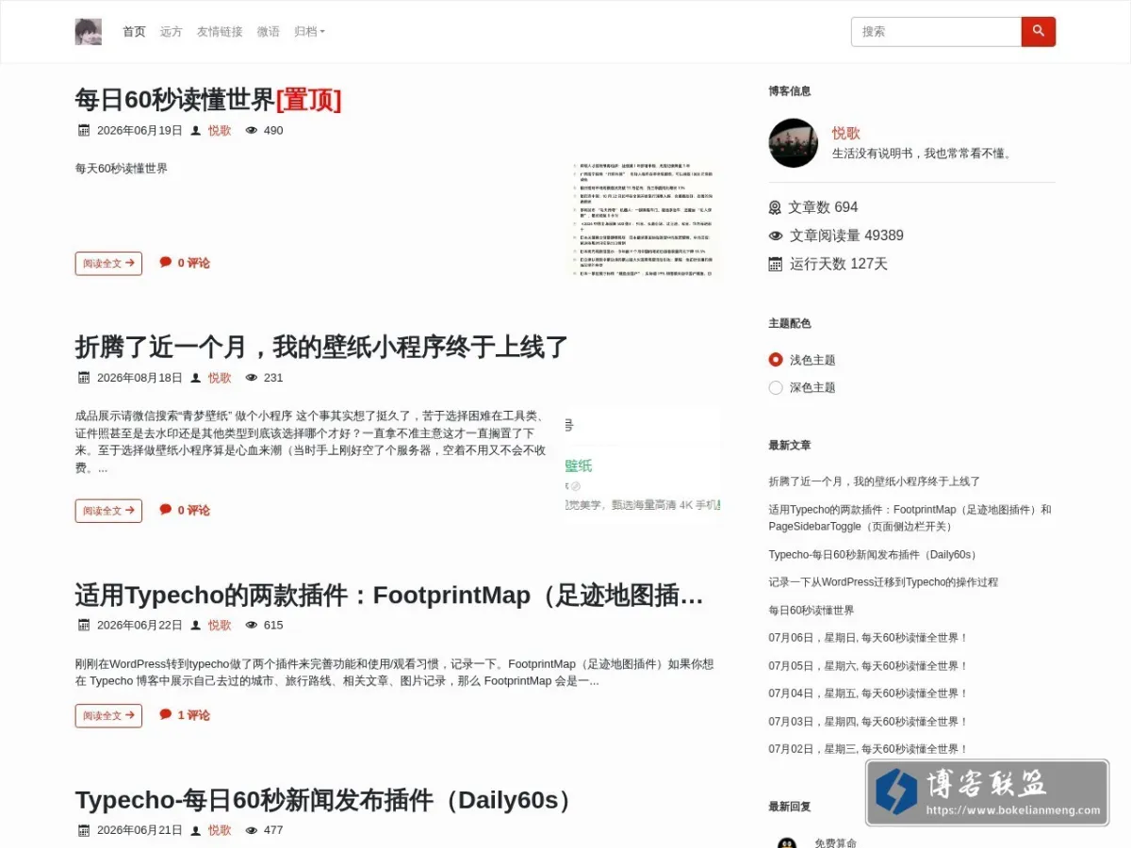This screenshot has width=1131, height=848.
Task: Click the 免费算命 commenter avatar
Action: (787, 841)
